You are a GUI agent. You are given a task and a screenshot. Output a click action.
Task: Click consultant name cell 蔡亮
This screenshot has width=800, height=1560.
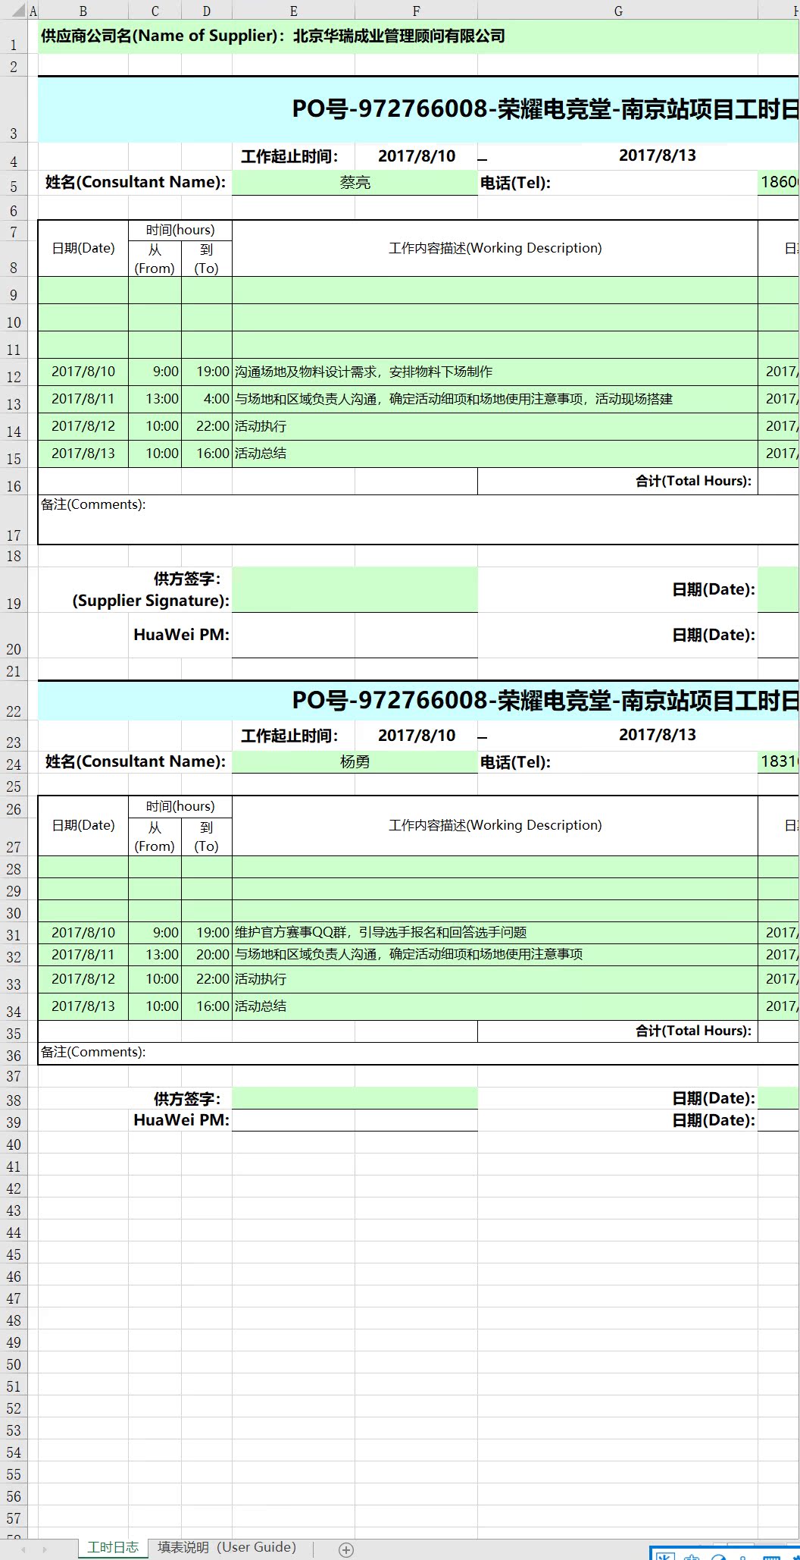coord(355,183)
